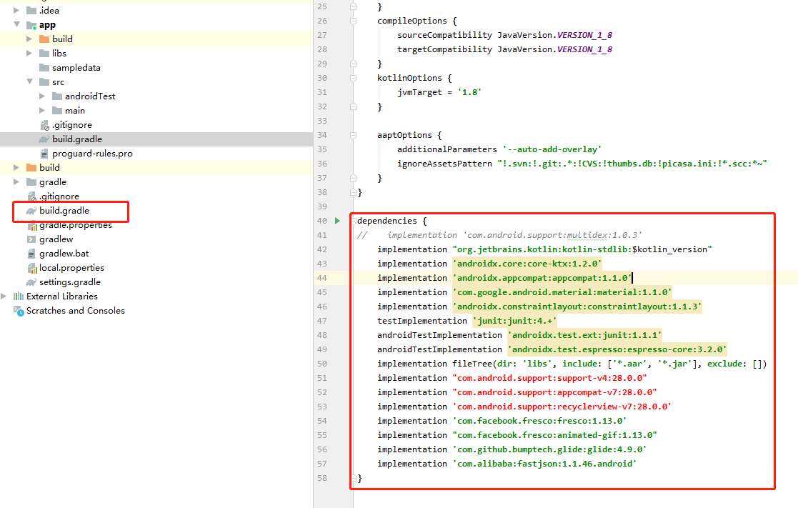Image resolution: width=798 pixels, height=508 pixels.
Task: Click fold end marker at line 37
Action: [x=353, y=178]
